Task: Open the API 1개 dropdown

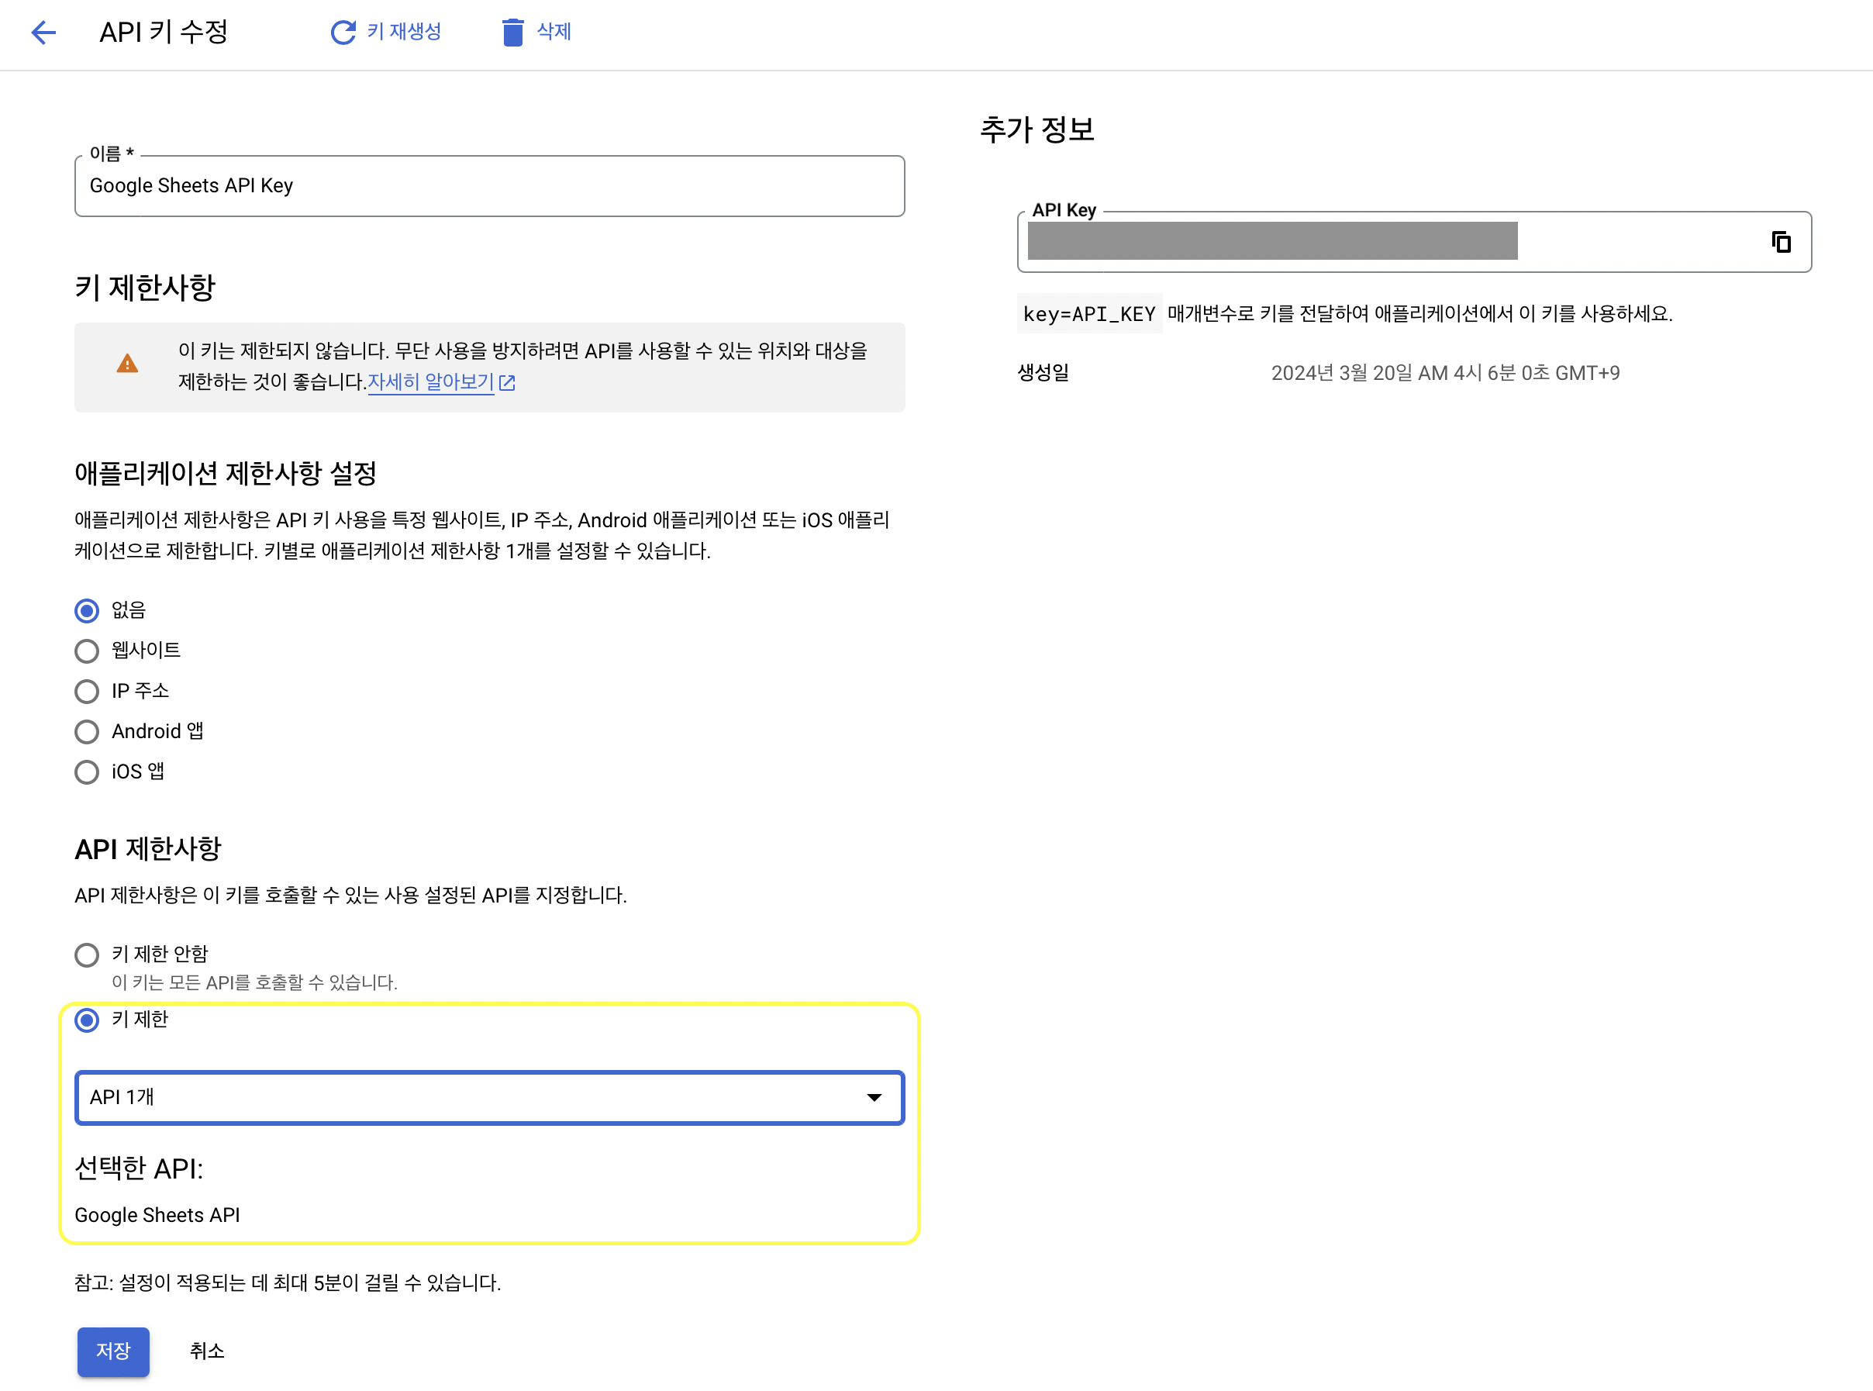Action: point(471,1098)
